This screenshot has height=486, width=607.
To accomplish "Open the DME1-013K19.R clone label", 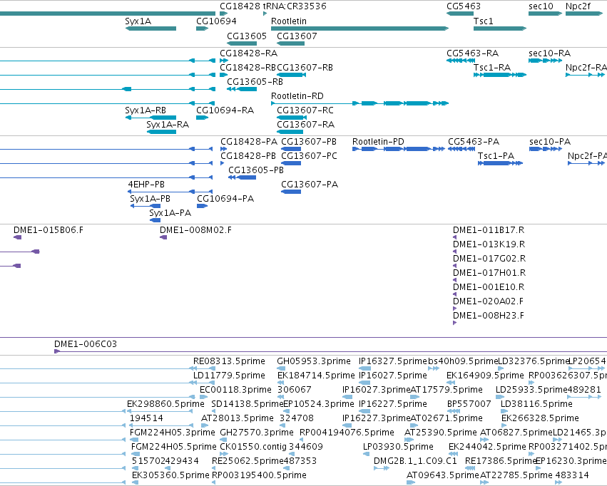I will coord(489,244).
